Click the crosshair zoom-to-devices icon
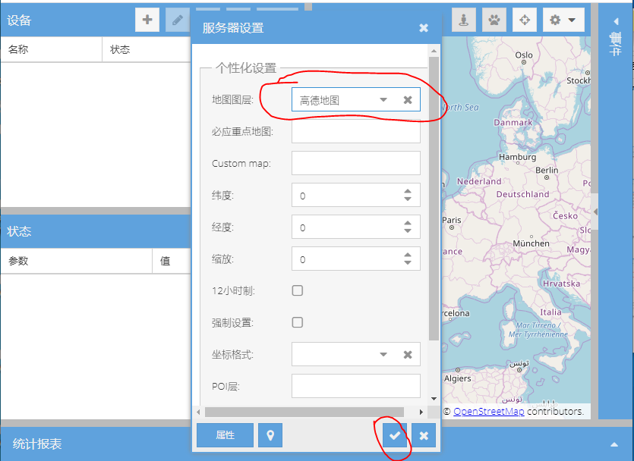Screen dimensions: 634x461 (x=525, y=20)
